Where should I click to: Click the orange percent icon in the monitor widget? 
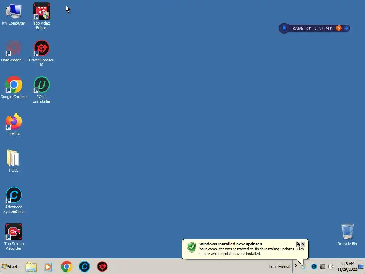click(x=339, y=28)
